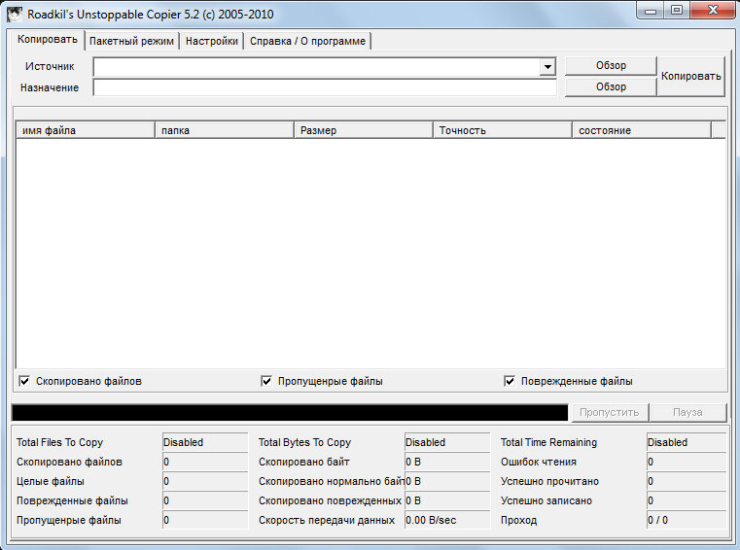This screenshot has height=550, width=740.
Task: Click the Ошибок чтения value field
Action: click(687, 462)
